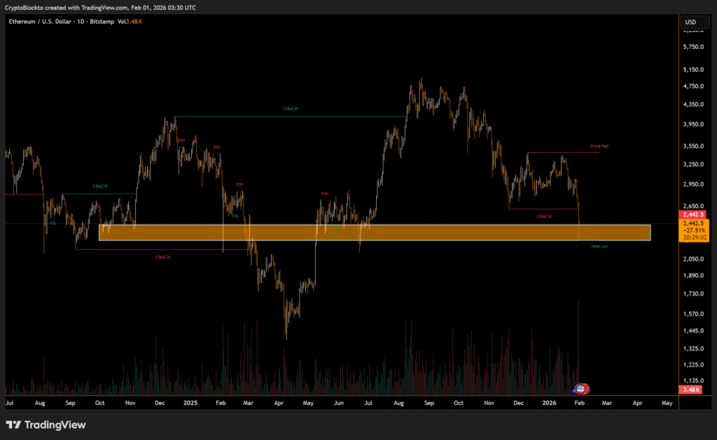Click the Strong High label
The height and width of the screenshot is (440, 717).
tap(599, 146)
